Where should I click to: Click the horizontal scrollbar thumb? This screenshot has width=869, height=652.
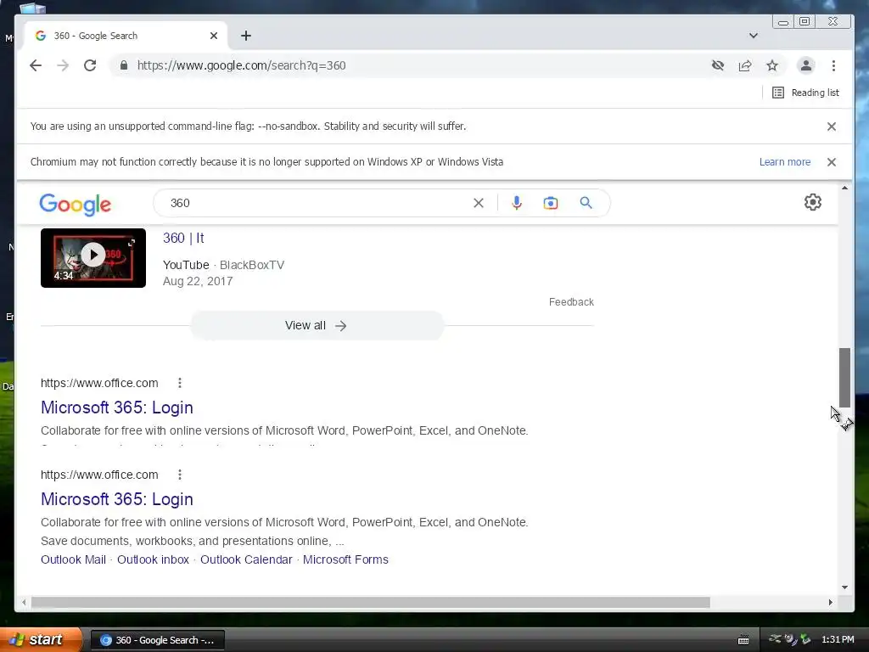371,602
